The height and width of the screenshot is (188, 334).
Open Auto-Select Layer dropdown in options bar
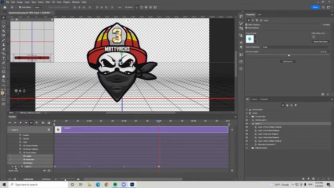coord(39,7)
